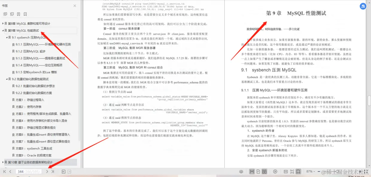Open bookmark 方案8：sysbench 工具生成

coord(34,148)
